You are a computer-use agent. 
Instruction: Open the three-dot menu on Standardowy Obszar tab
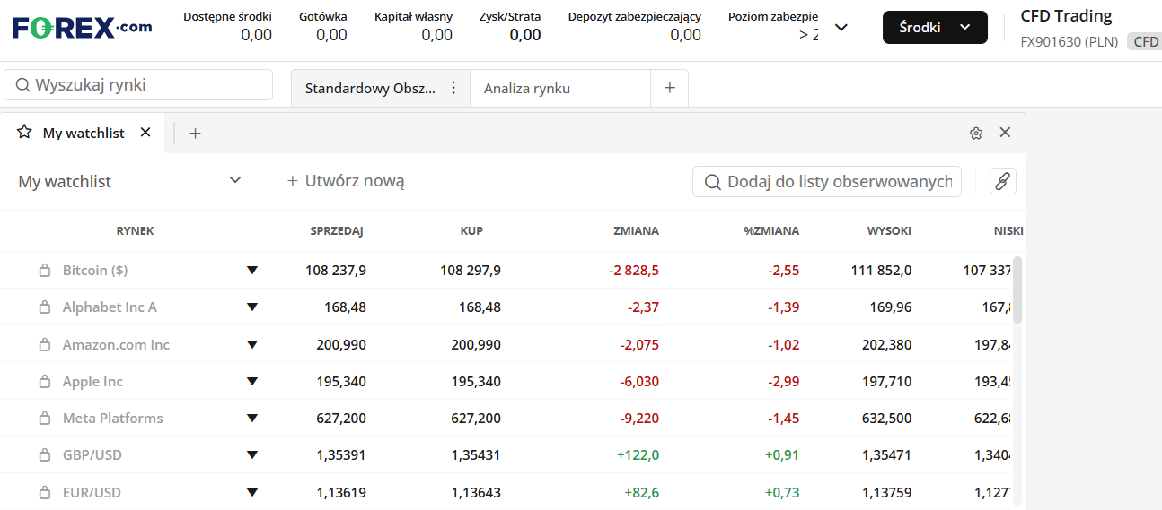pos(453,88)
